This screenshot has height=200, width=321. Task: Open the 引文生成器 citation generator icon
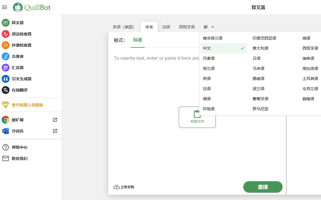[6, 79]
